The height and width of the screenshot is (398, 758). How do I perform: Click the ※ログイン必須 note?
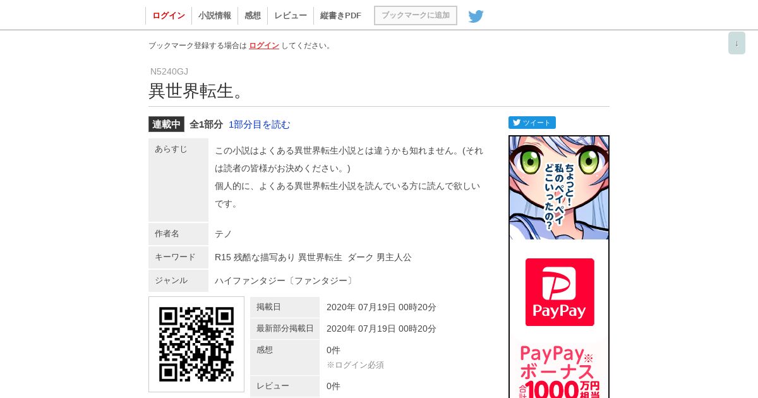click(x=355, y=365)
